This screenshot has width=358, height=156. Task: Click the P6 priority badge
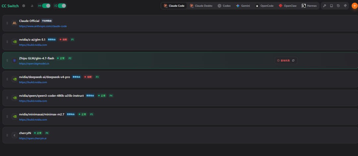[x=47, y=133]
